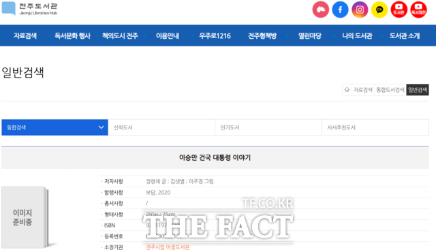Open the yellow KakaoTalk channel icon
Screen dimensions: 436x250
click(379, 10)
